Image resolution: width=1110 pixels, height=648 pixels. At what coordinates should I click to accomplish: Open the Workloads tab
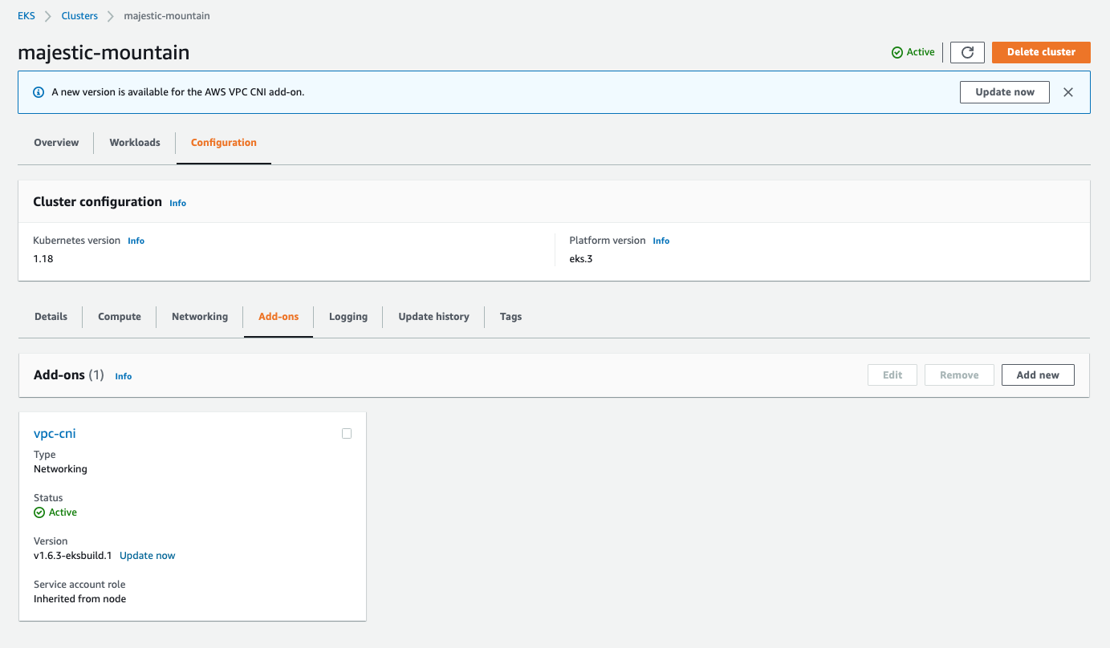(134, 142)
